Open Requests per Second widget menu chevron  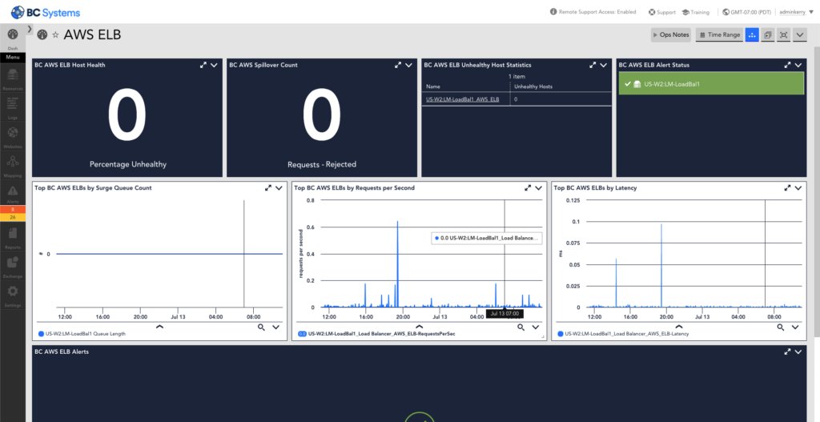pos(539,187)
